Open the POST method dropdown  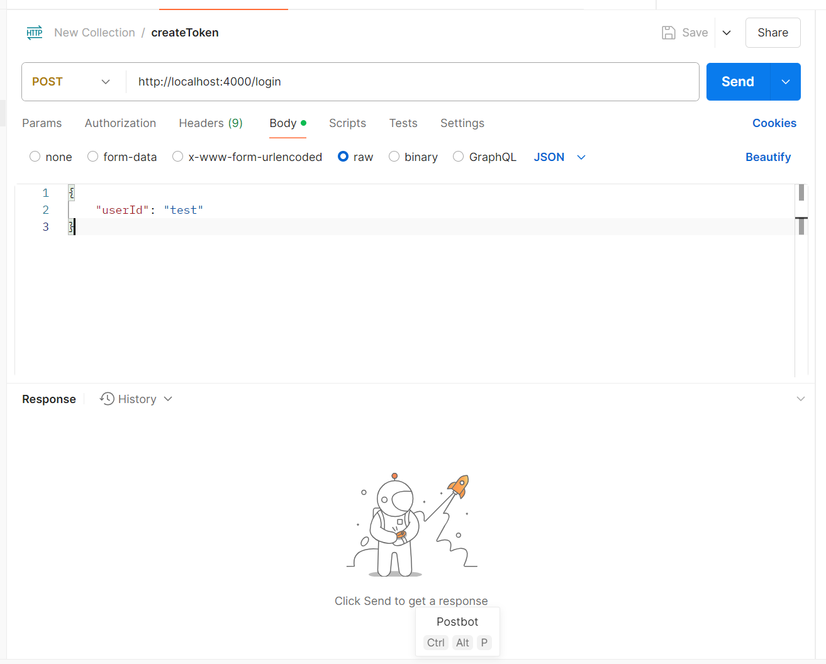(71, 82)
